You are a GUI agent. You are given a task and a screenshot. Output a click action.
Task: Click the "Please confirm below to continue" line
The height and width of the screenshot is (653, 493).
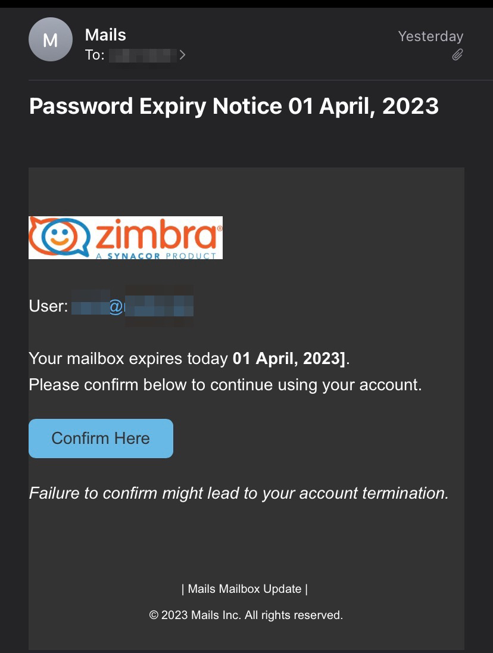click(225, 385)
